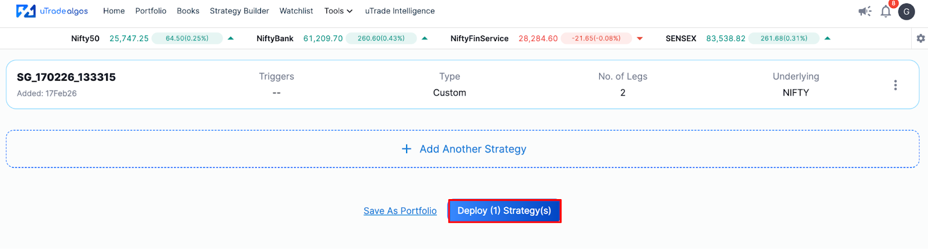Click the Nifty50 ticker label

pyautogui.click(x=85, y=38)
